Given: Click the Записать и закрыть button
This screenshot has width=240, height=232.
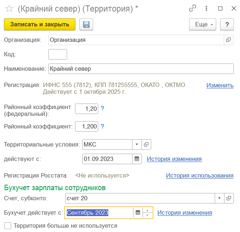Looking at the screenshot, I should (40, 24).
